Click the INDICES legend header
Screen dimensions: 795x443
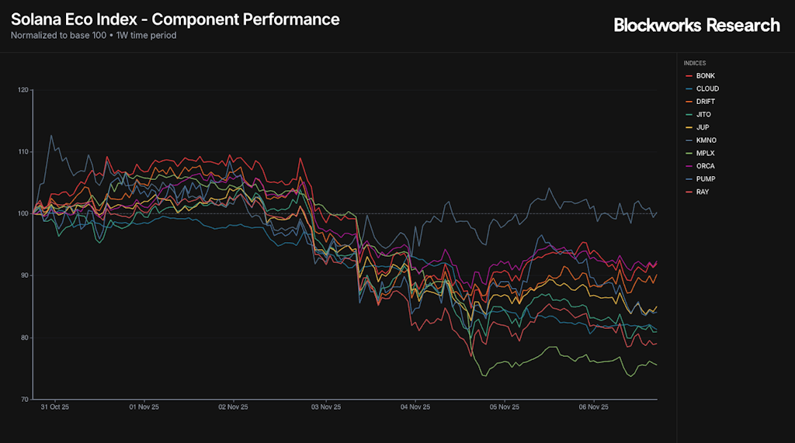coord(695,63)
